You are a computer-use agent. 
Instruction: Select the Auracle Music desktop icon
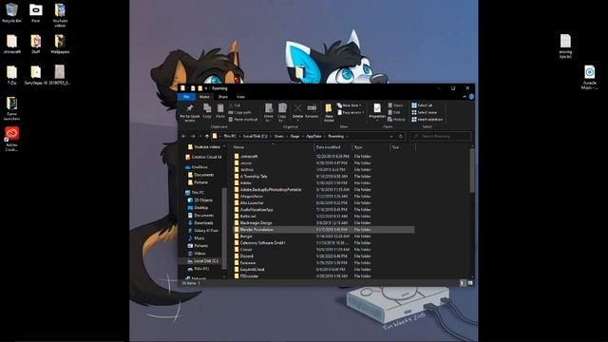coord(589,77)
